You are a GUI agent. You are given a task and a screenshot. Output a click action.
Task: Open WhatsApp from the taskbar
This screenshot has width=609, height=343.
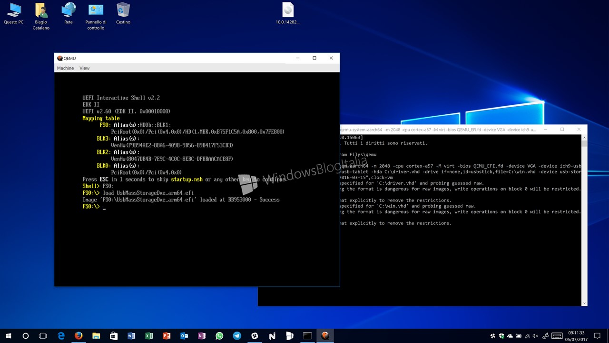click(219, 336)
